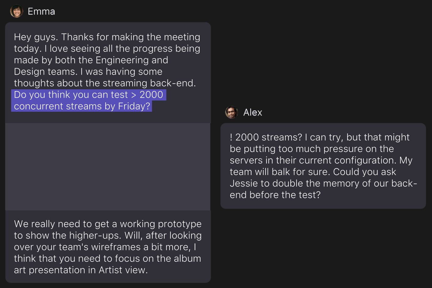Image resolution: width=432 pixels, height=288 pixels.
Task: Click the name "Jessie" in Alex's reply
Action: coord(244,183)
